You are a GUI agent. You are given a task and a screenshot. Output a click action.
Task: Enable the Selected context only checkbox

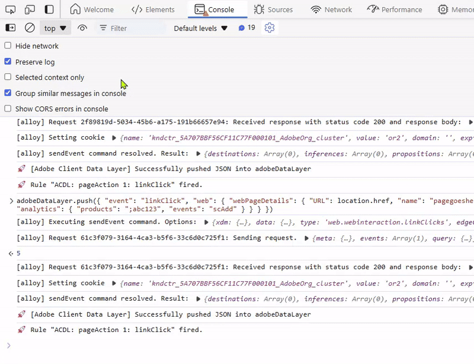point(8,78)
